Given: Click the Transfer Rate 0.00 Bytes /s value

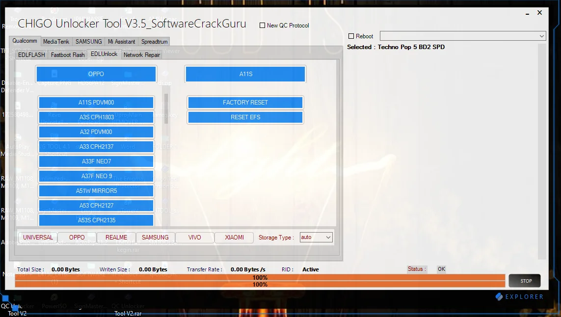Looking at the screenshot, I should tap(247, 269).
